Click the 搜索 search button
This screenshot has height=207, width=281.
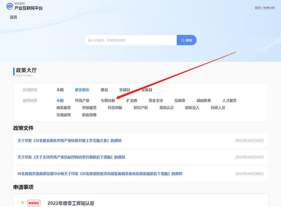187,40
